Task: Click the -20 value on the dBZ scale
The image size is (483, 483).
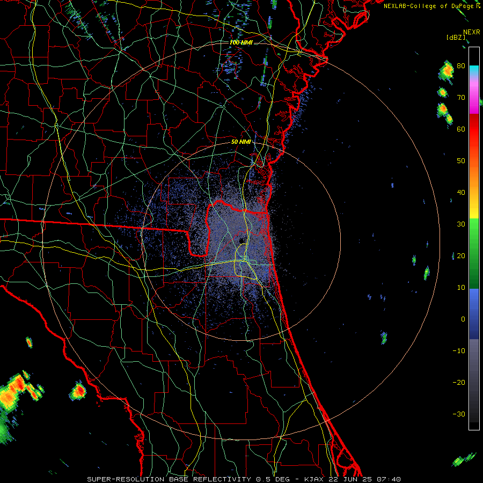Action: click(x=459, y=383)
